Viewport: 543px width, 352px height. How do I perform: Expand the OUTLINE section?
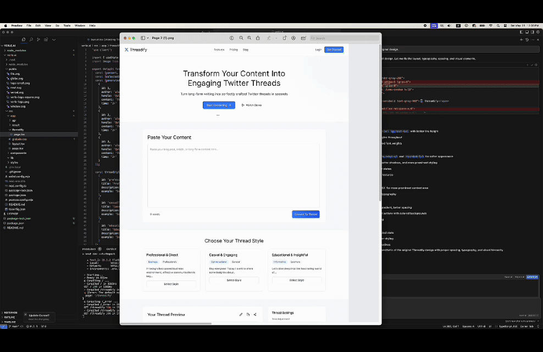(x=9, y=317)
